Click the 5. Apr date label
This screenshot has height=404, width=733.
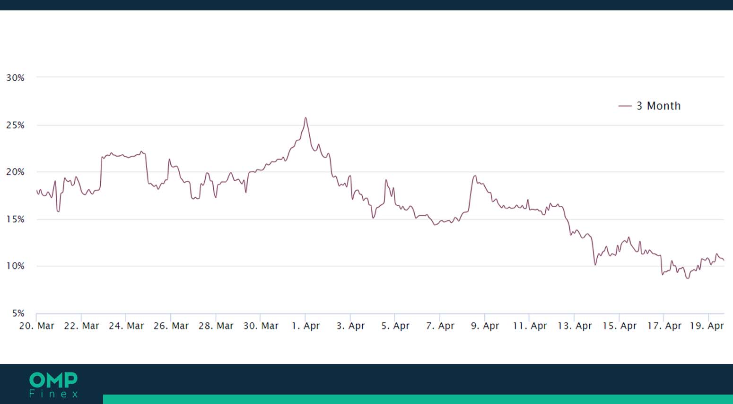(395, 326)
